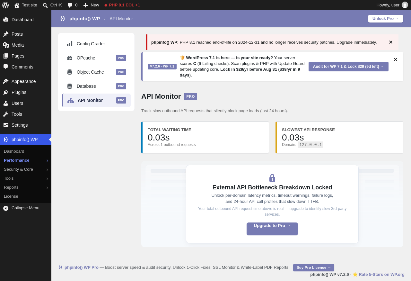Click the 127.0.0.1 domain value
Screen dimensions: 411x281
(x=310, y=145)
